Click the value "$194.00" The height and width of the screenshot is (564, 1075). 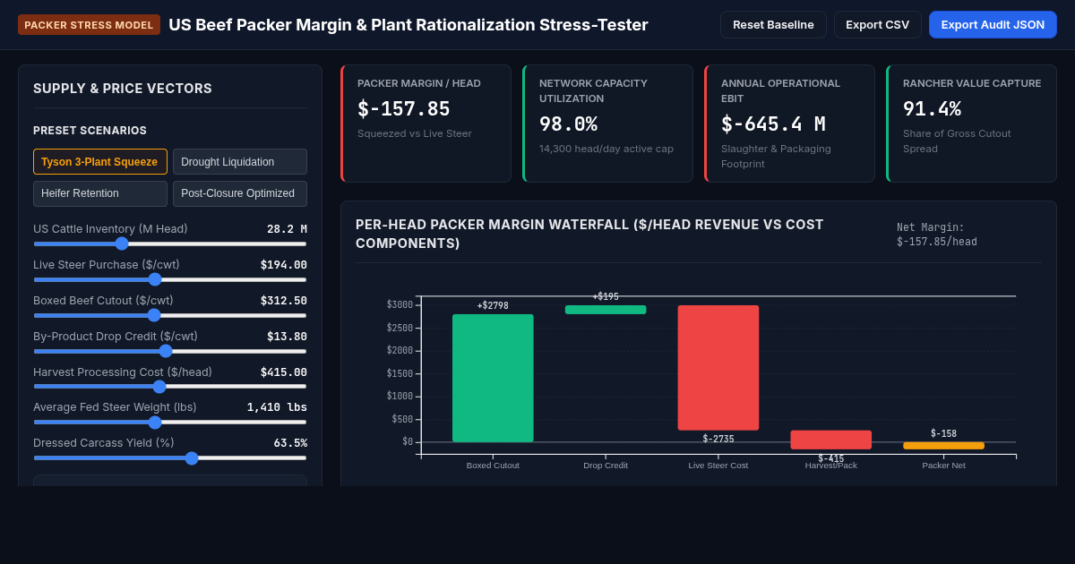(284, 265)
